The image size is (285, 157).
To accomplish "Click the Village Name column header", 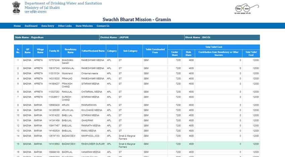I will point(40,51).
